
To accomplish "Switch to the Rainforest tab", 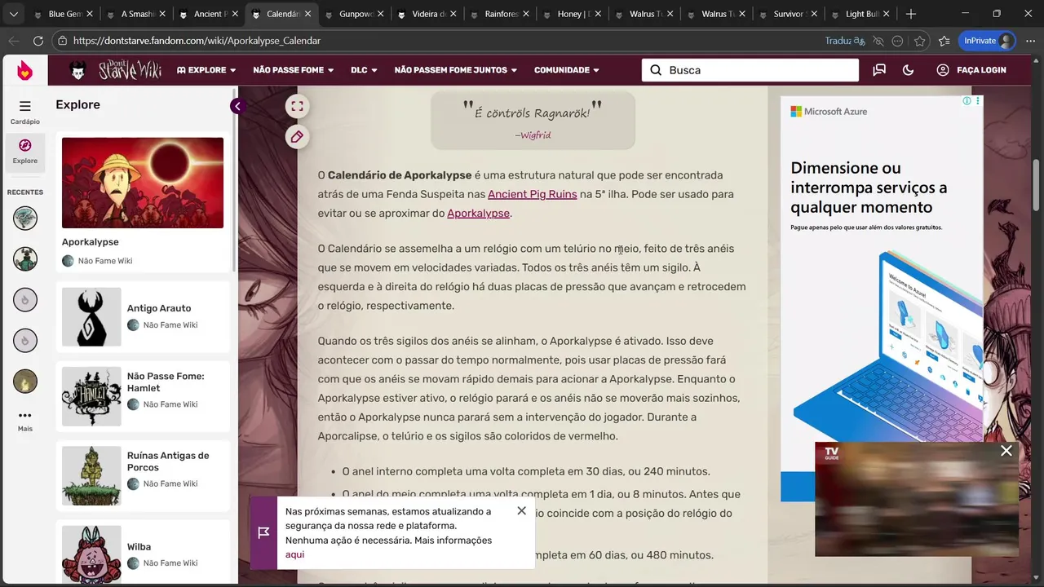I will [499, 14].
